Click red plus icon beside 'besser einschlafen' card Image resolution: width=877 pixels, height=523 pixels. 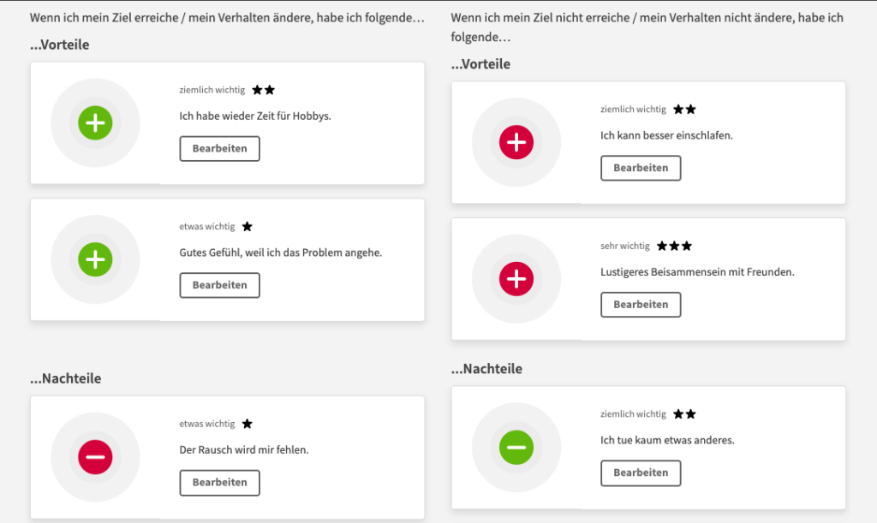pyautogui.click(x=516, y=142)
